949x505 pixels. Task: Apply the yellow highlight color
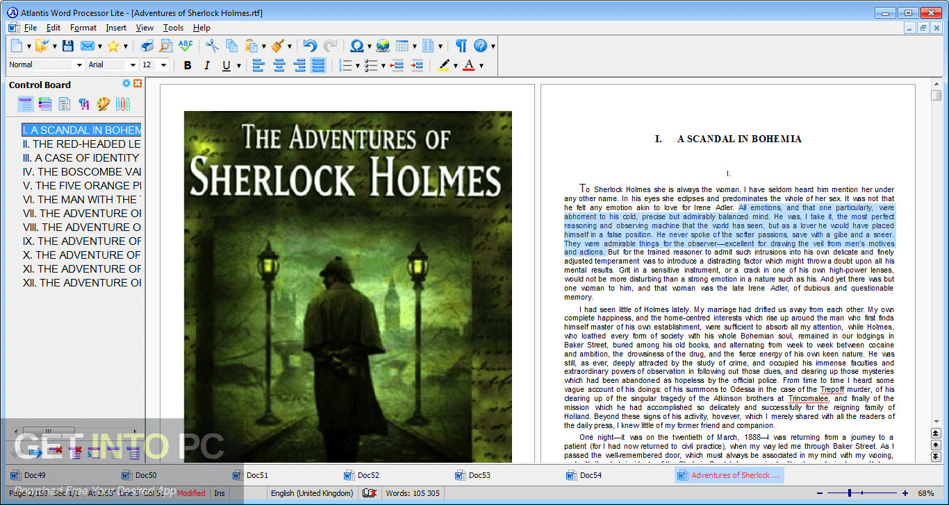pos(444,65)
